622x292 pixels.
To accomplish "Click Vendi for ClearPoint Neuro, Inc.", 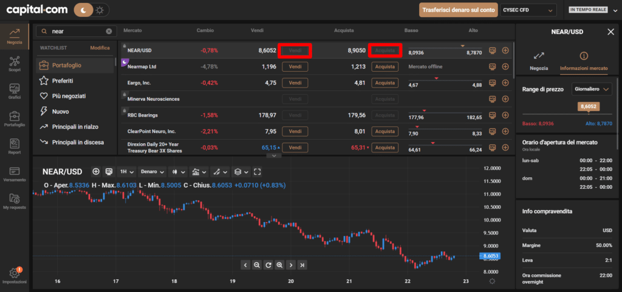I will [x=295, y=131].
